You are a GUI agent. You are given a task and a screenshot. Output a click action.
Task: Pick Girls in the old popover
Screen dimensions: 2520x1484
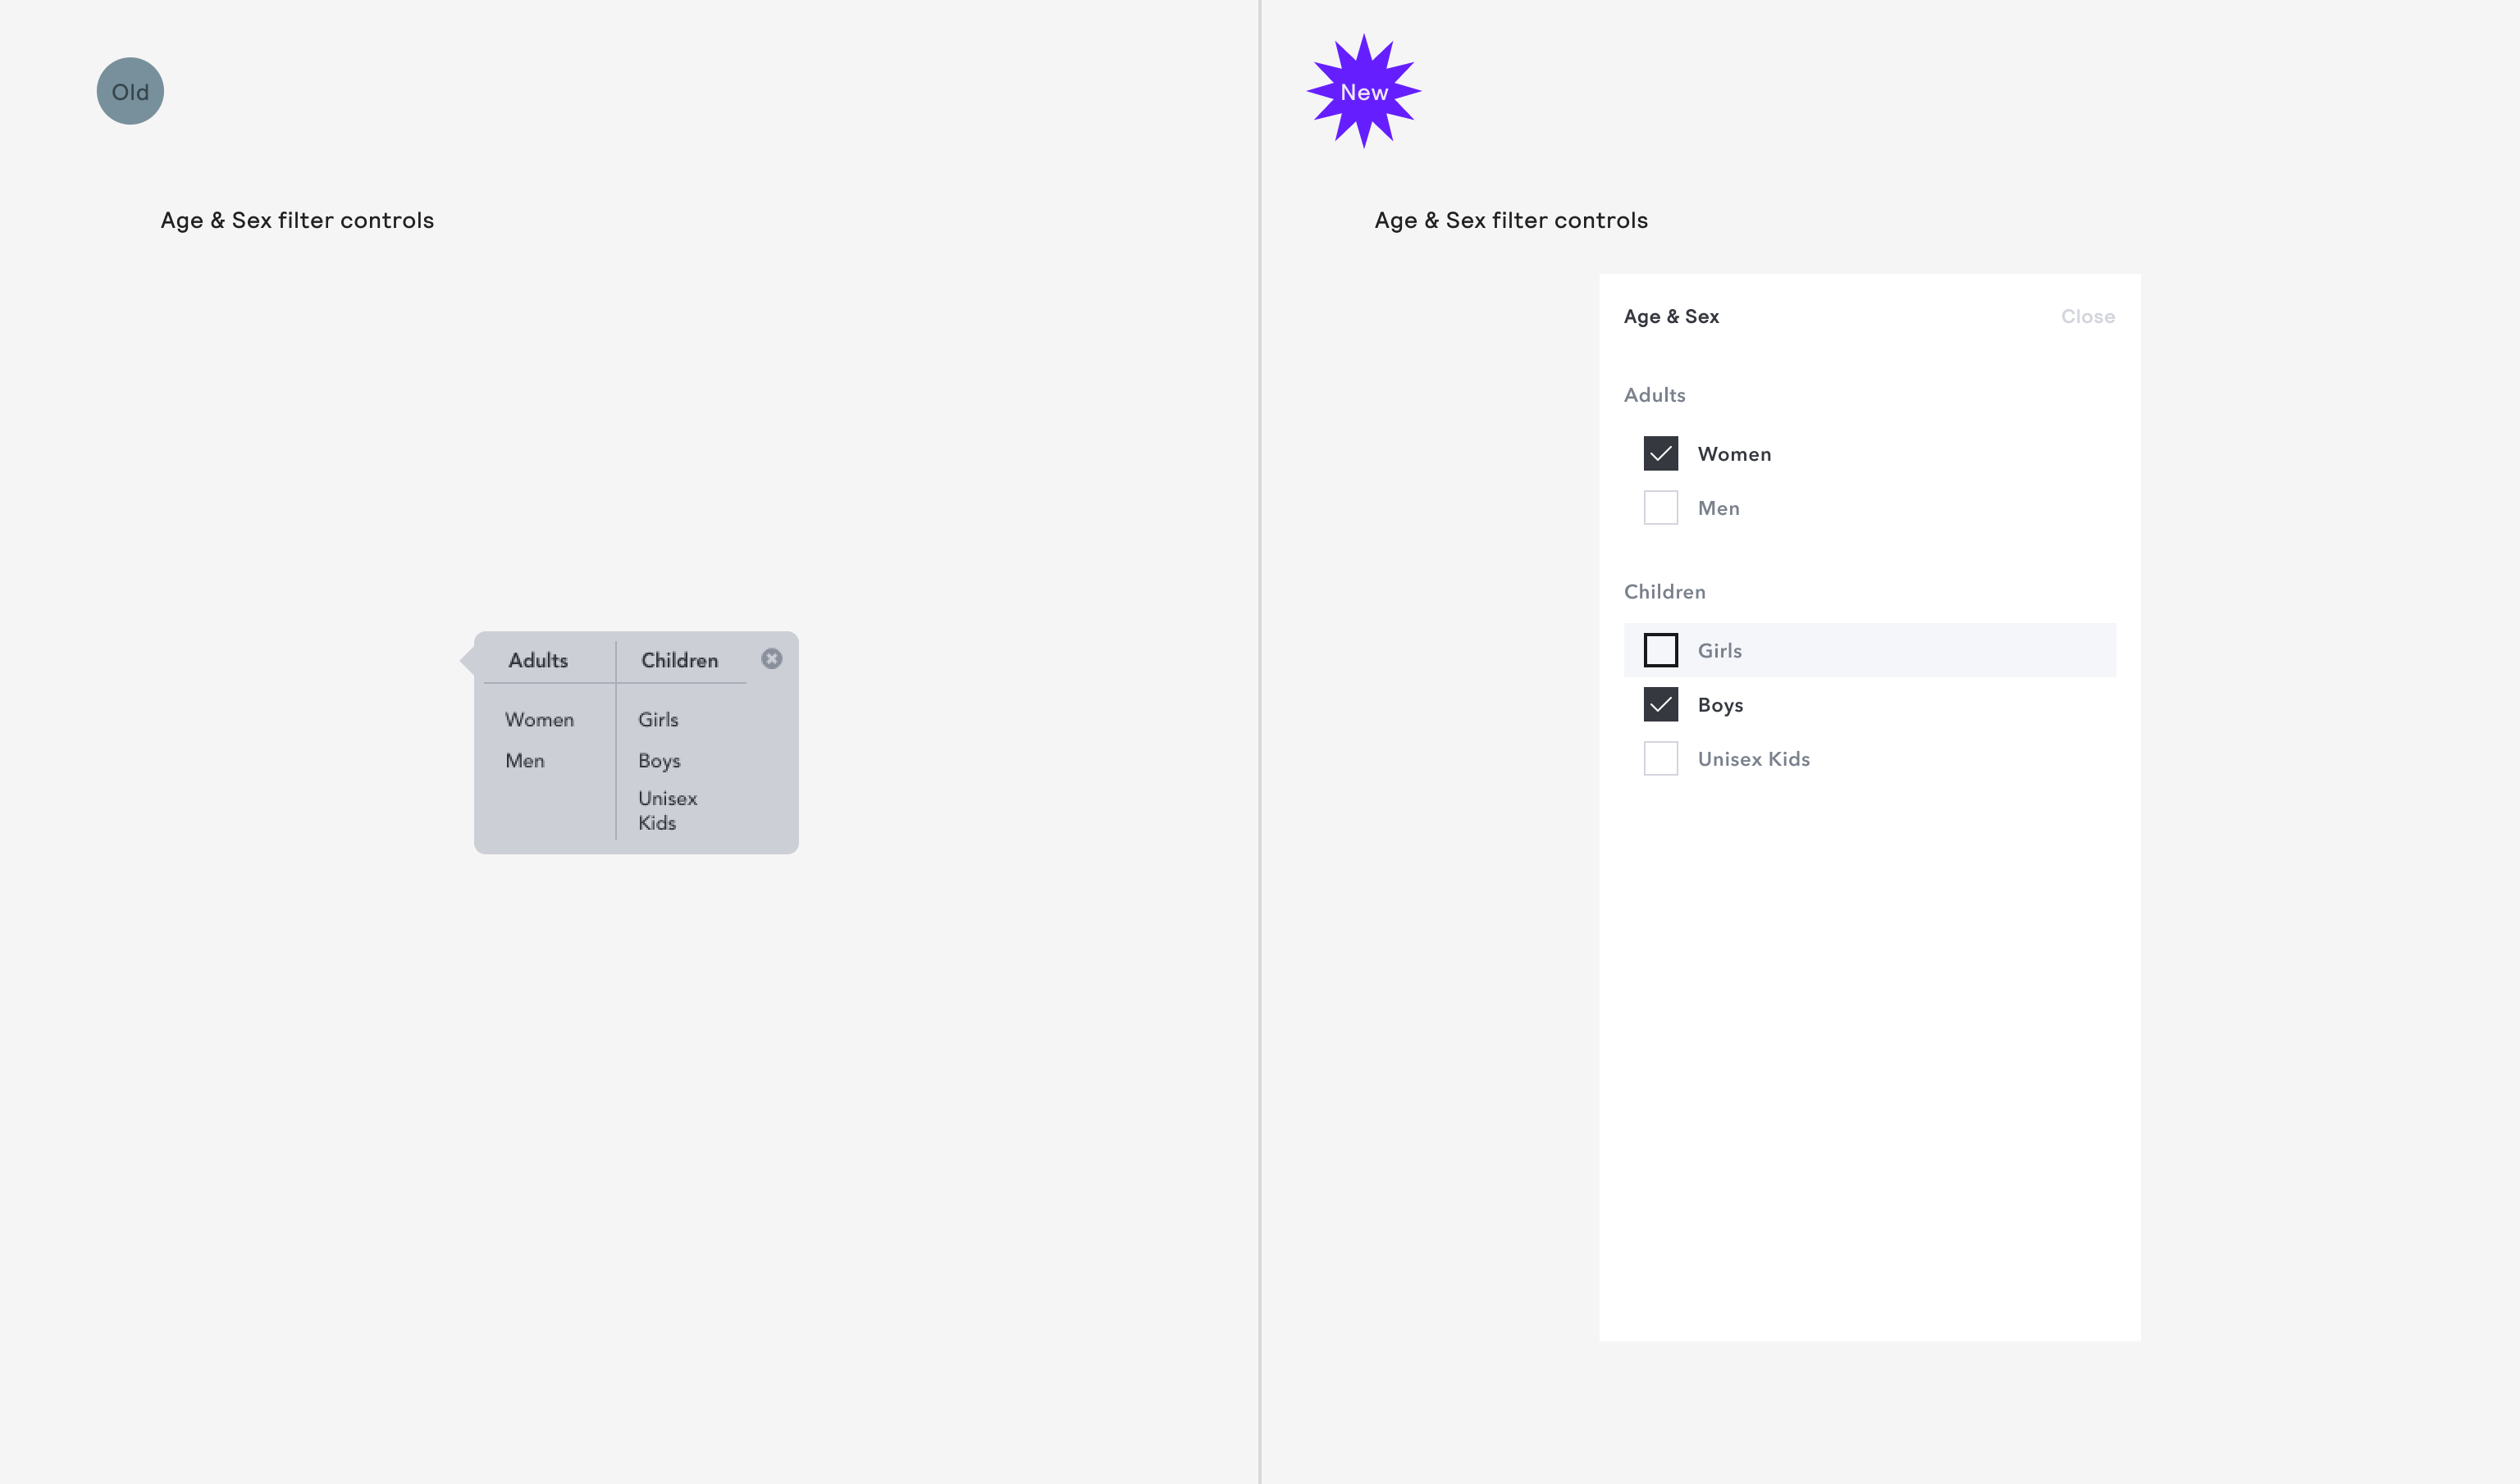point(657,719)
